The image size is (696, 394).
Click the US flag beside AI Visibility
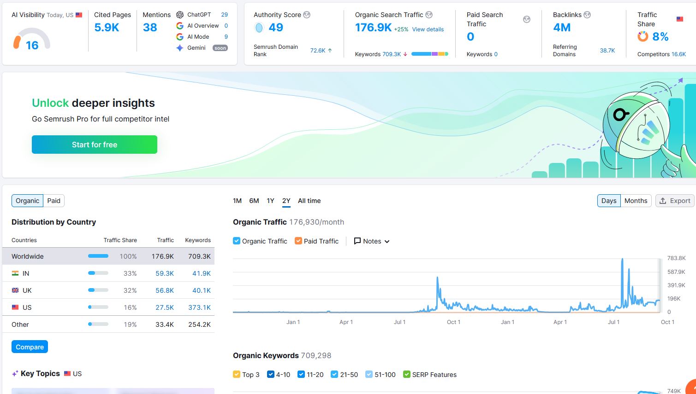(x=79, y=15)
